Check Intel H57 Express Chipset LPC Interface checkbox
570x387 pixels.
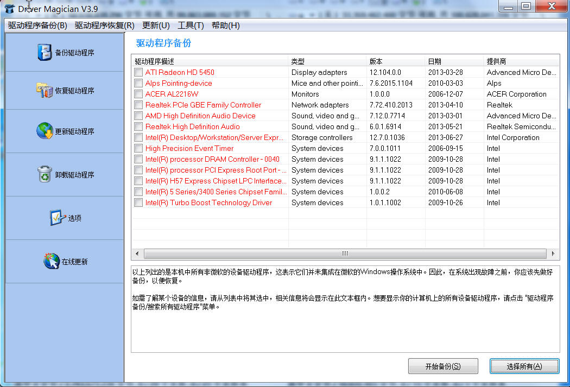pyautogui.click(x=138, y=181)
